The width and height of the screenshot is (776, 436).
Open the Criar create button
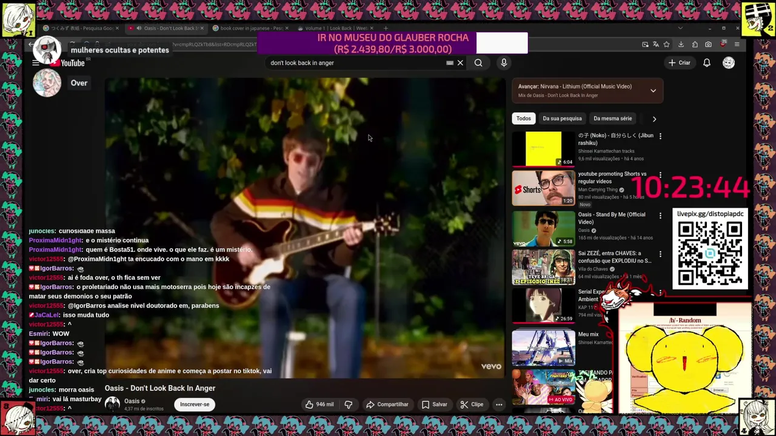680,62
